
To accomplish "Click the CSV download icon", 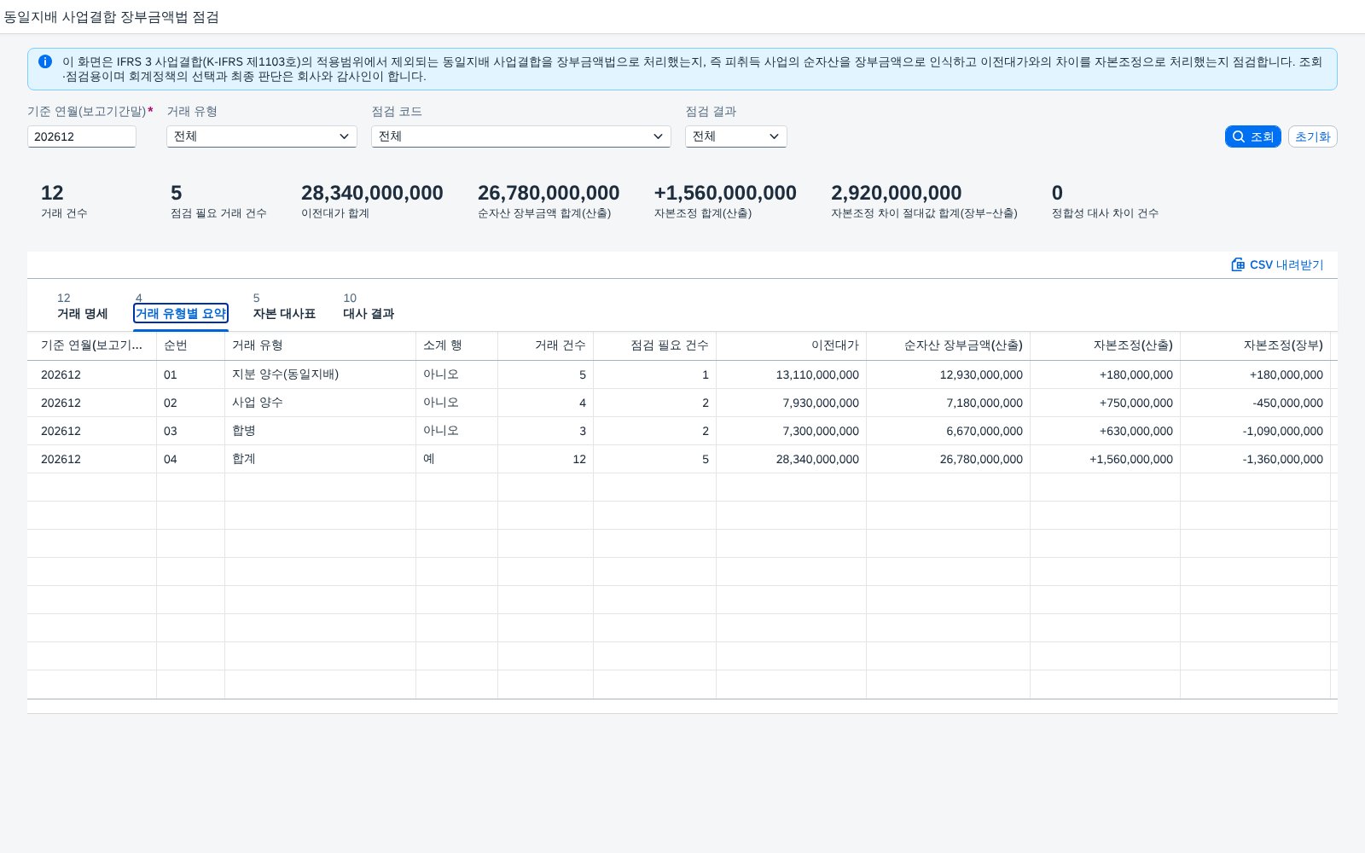I will coord(1238,264).
